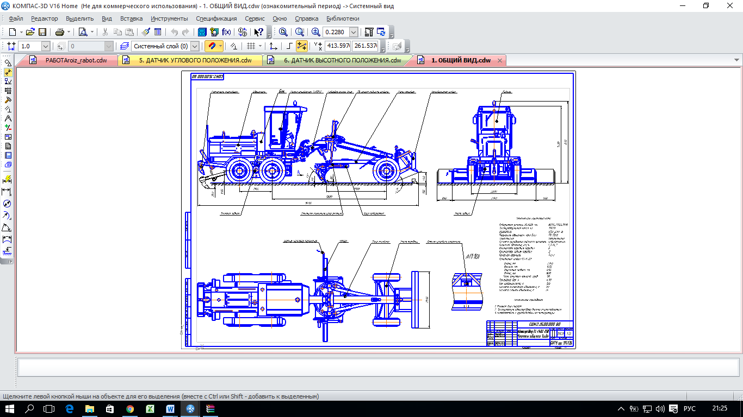Close the 1. ОБЩИЙ ВИД.cdw tab
743x417 pixels.
(500, 60)
